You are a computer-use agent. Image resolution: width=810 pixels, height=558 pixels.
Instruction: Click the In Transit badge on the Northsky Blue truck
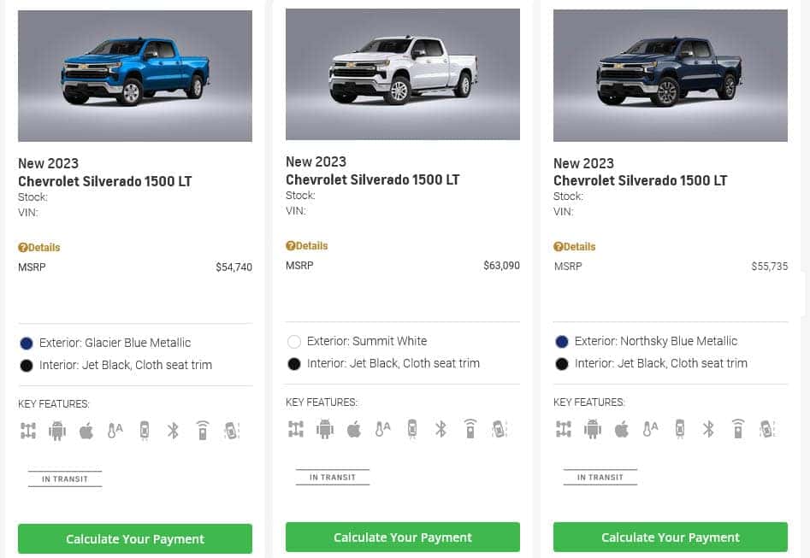tap(600, 478)
